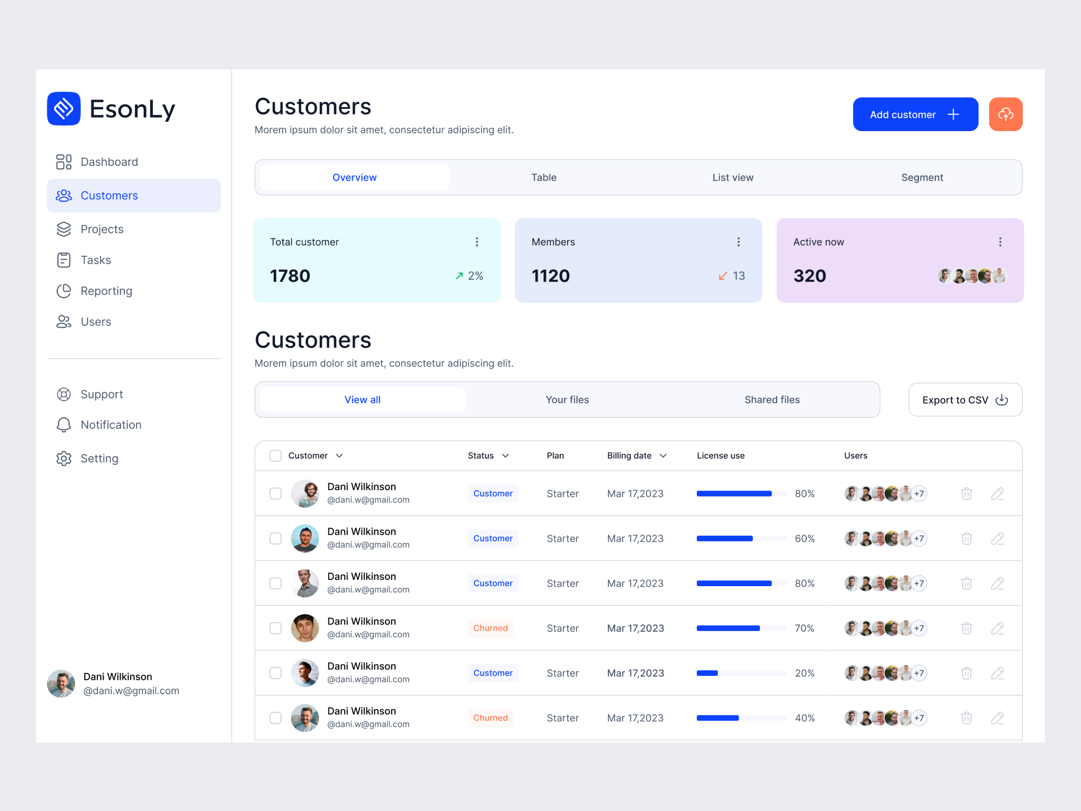Open the Shared files tab
Screen dimensions: 1081x811
772,399
